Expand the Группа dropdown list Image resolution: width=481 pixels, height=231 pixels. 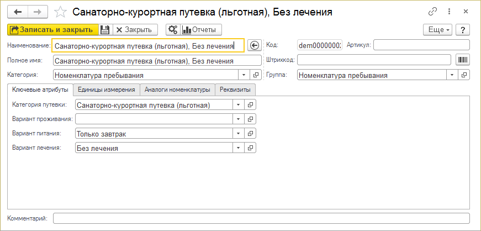tap(452, 75)
